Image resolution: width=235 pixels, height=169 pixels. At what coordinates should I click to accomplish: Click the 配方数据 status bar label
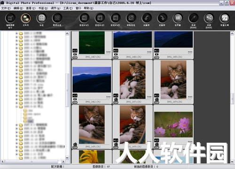(x=58, y=167)
